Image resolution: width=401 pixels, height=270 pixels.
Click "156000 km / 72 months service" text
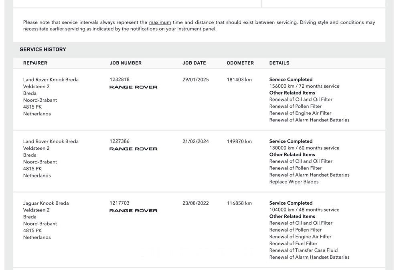pyautogui.click(x=304, y=86)
